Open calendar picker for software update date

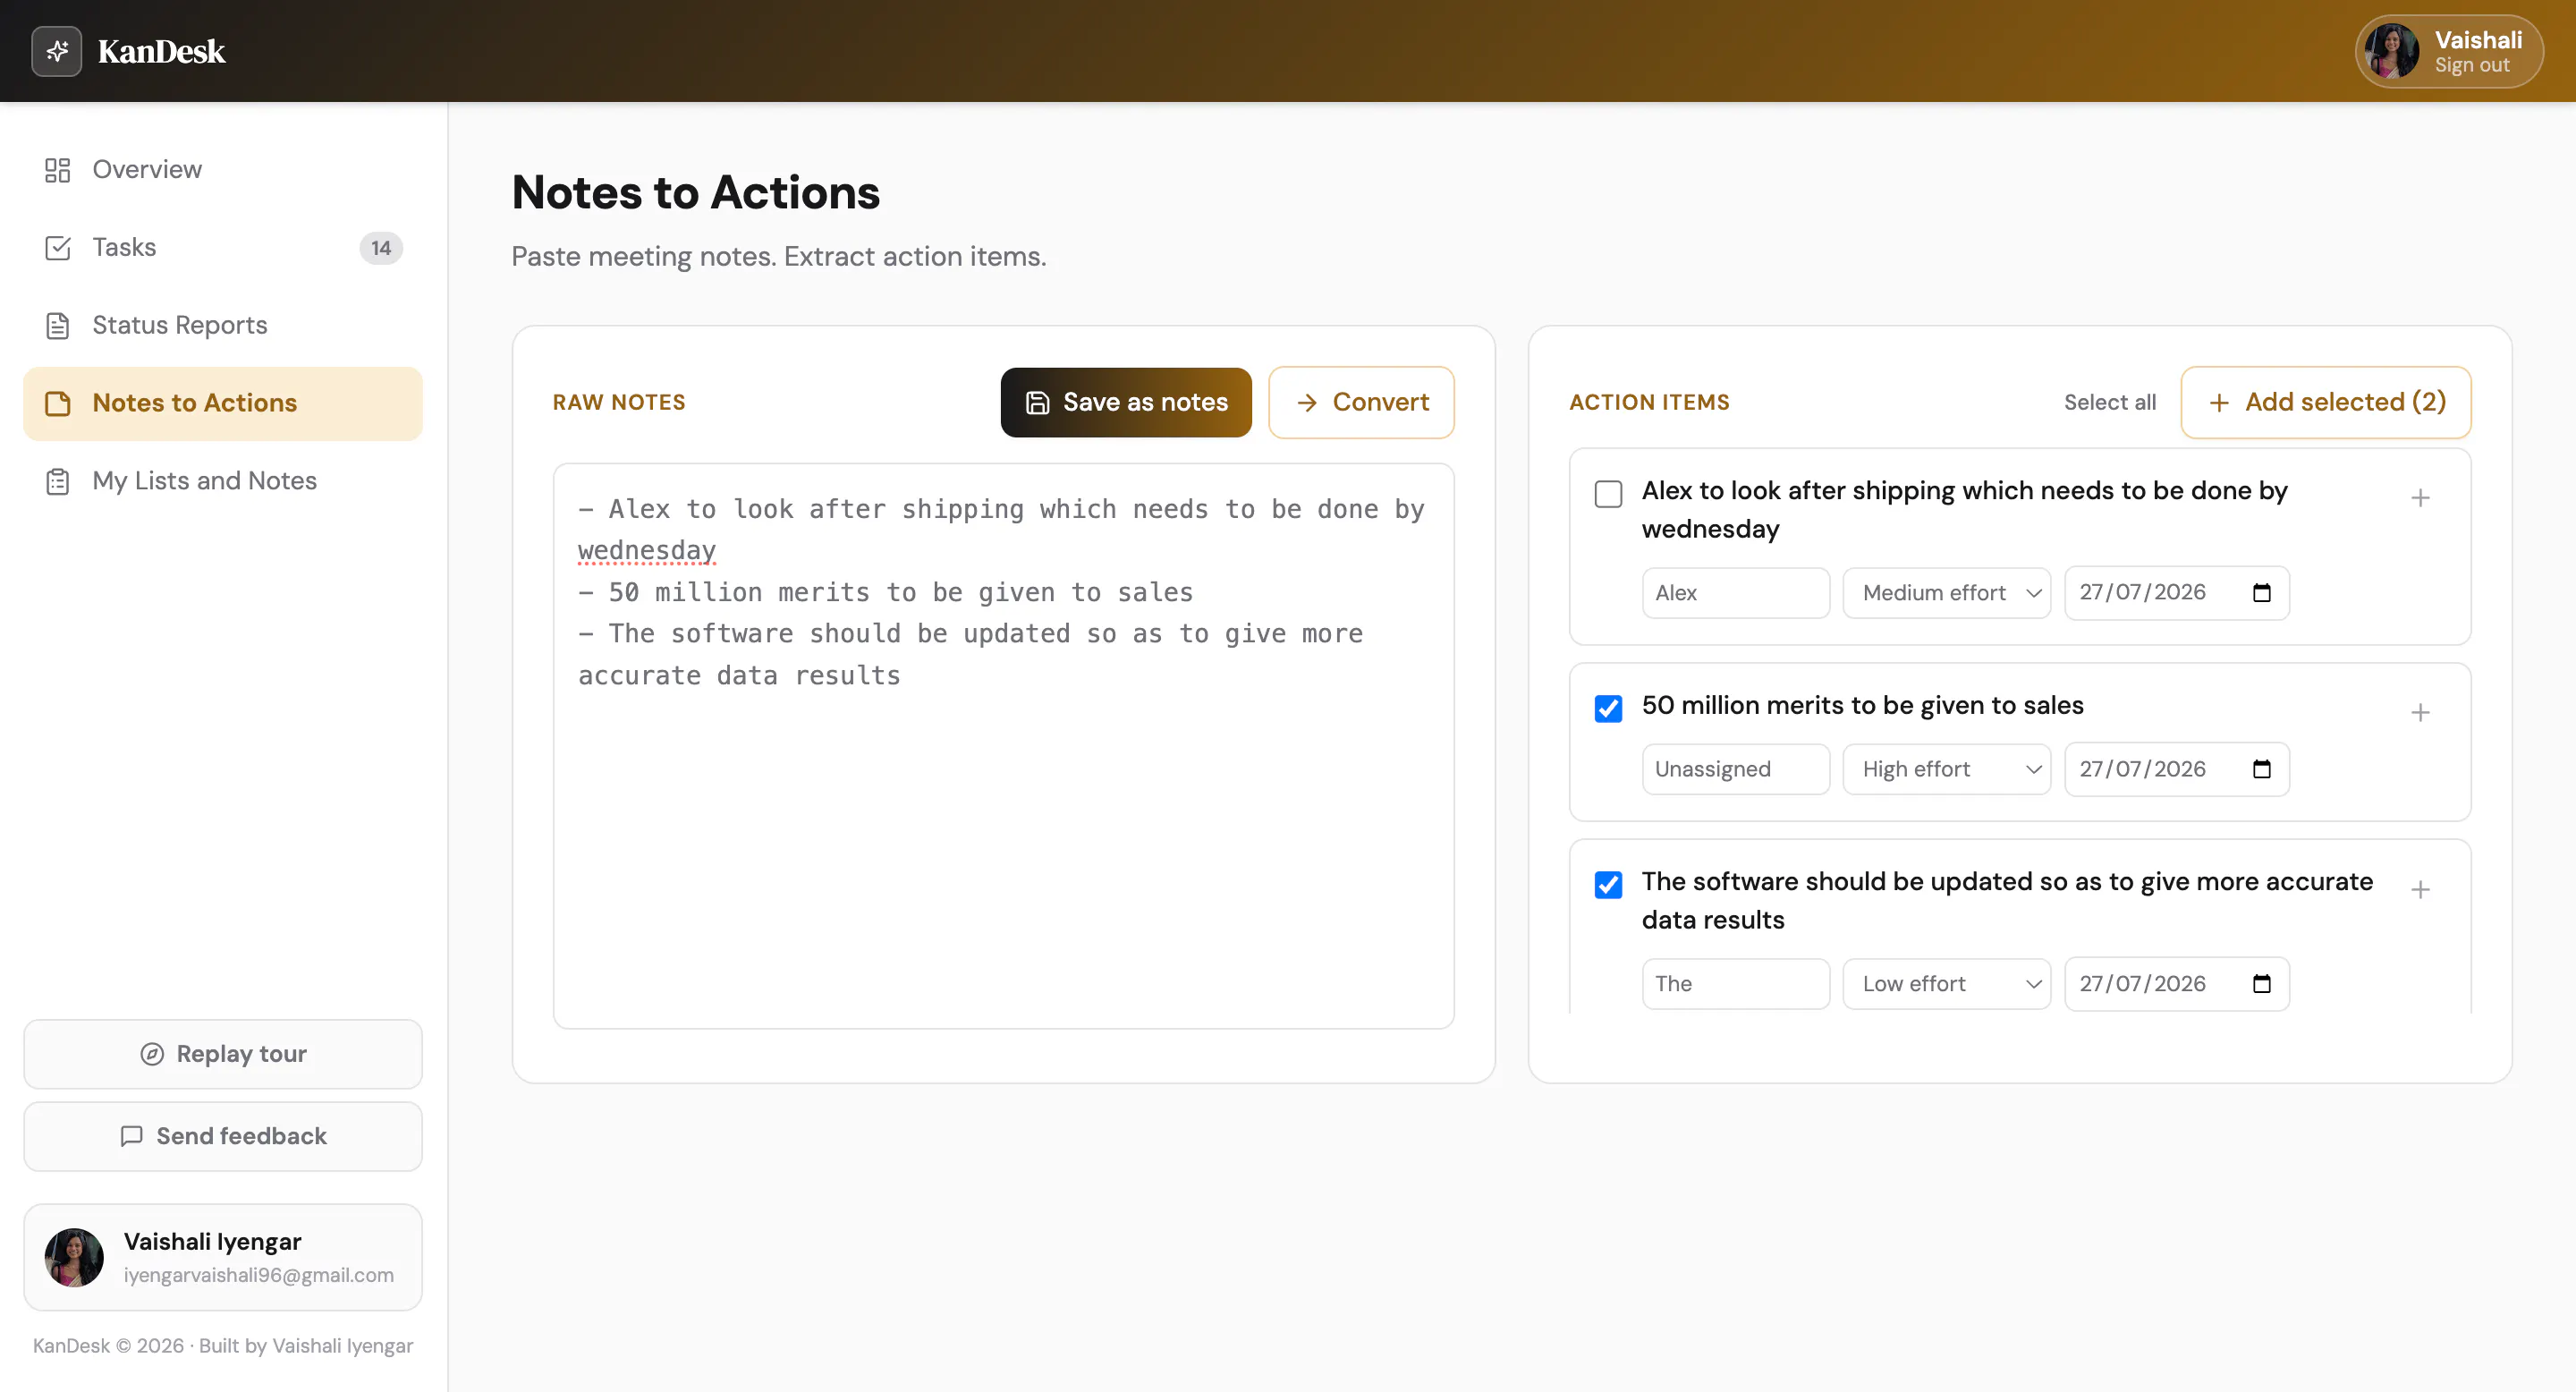point(2261,984)
